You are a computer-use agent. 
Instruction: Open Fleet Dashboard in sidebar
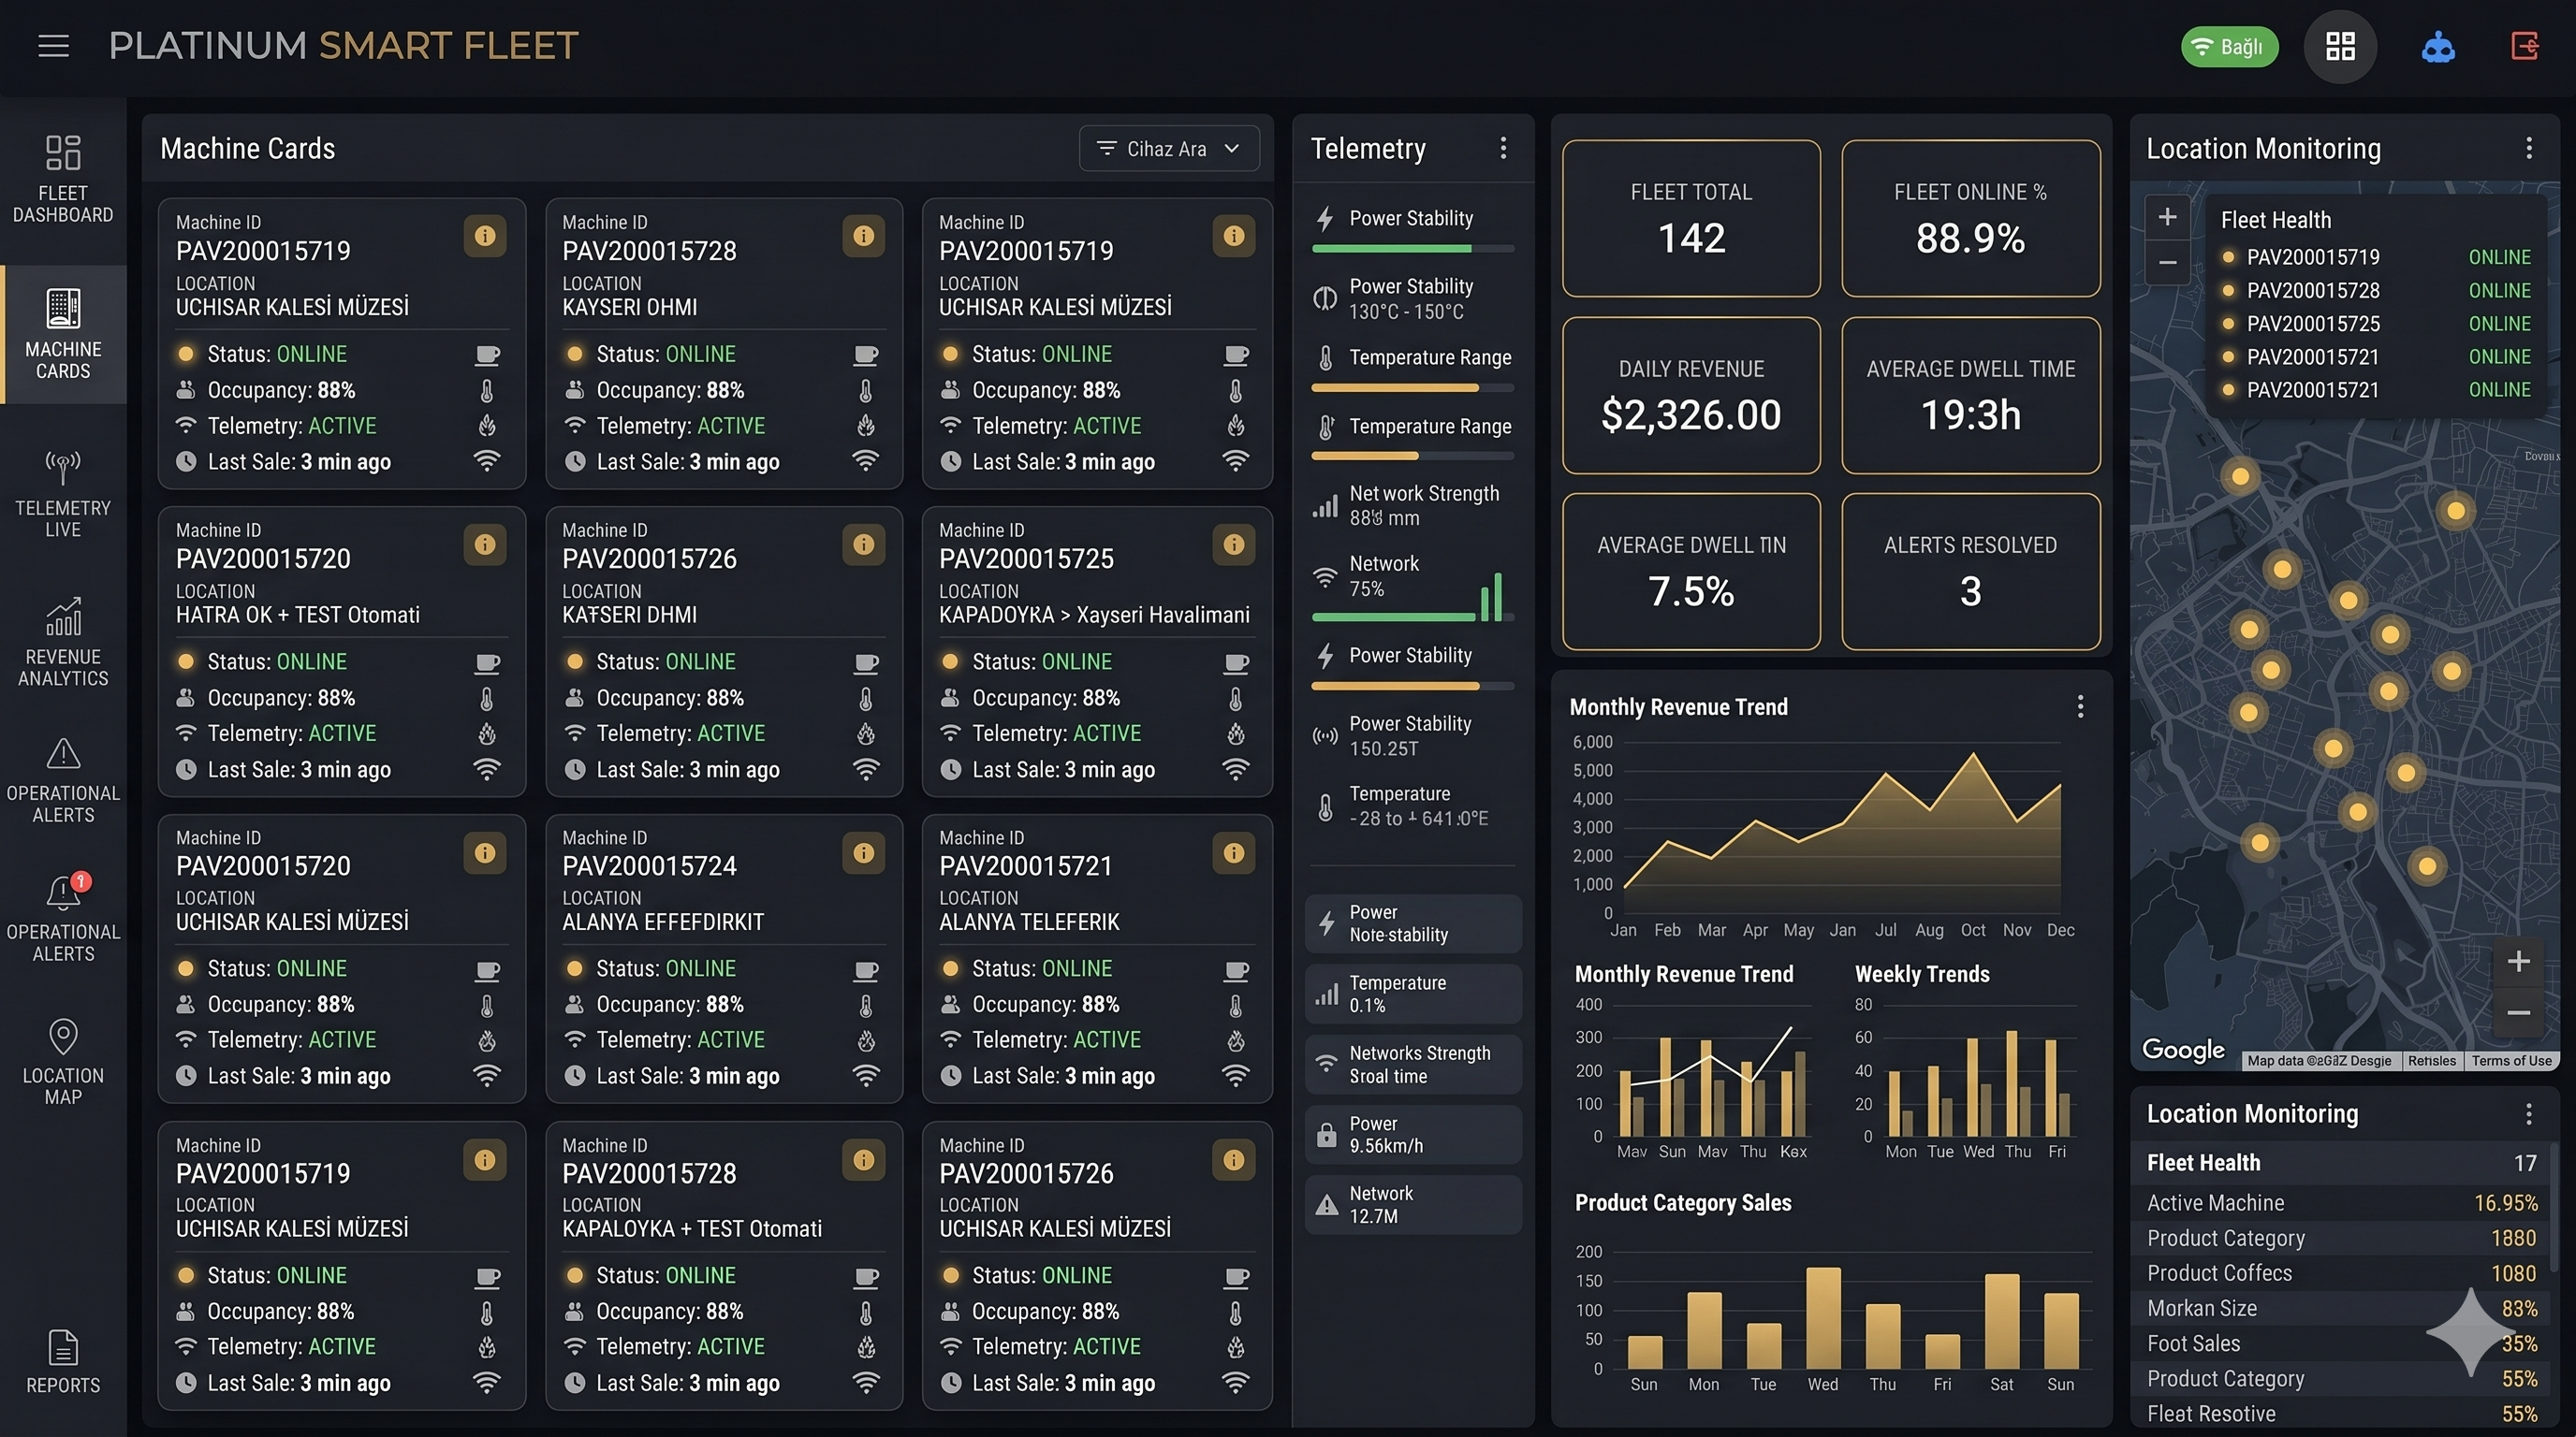click(63, 180)
